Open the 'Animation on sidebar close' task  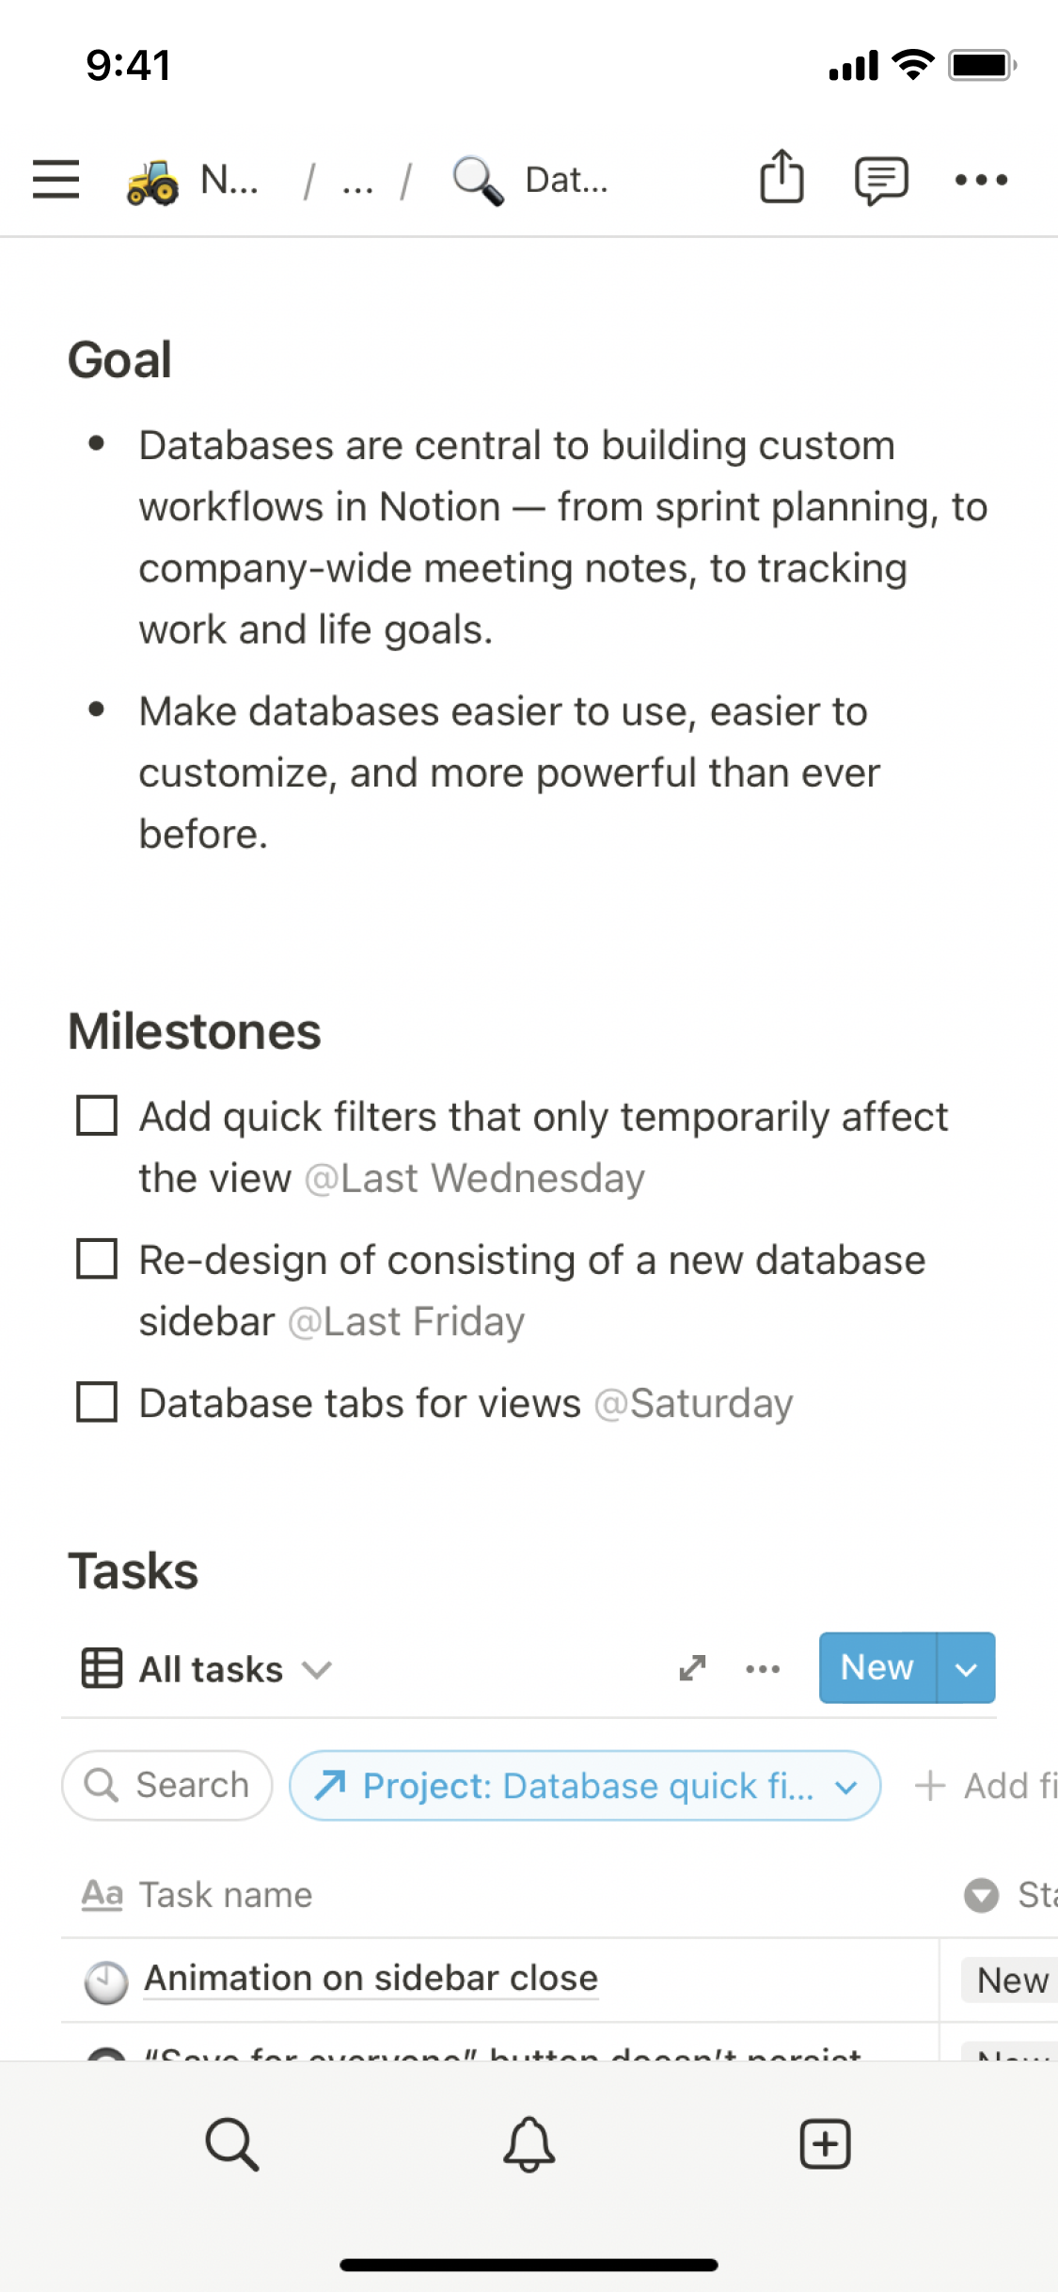(x=371, y=1979)
